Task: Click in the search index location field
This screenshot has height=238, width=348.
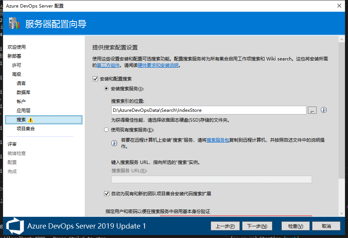Action: (x=208, y=110)
